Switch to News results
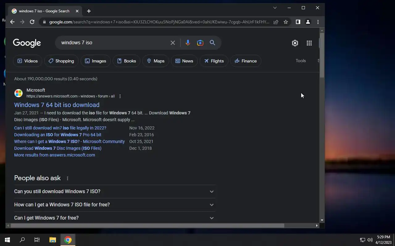Screen dimensions: 395x246 [x=184, y=61]
